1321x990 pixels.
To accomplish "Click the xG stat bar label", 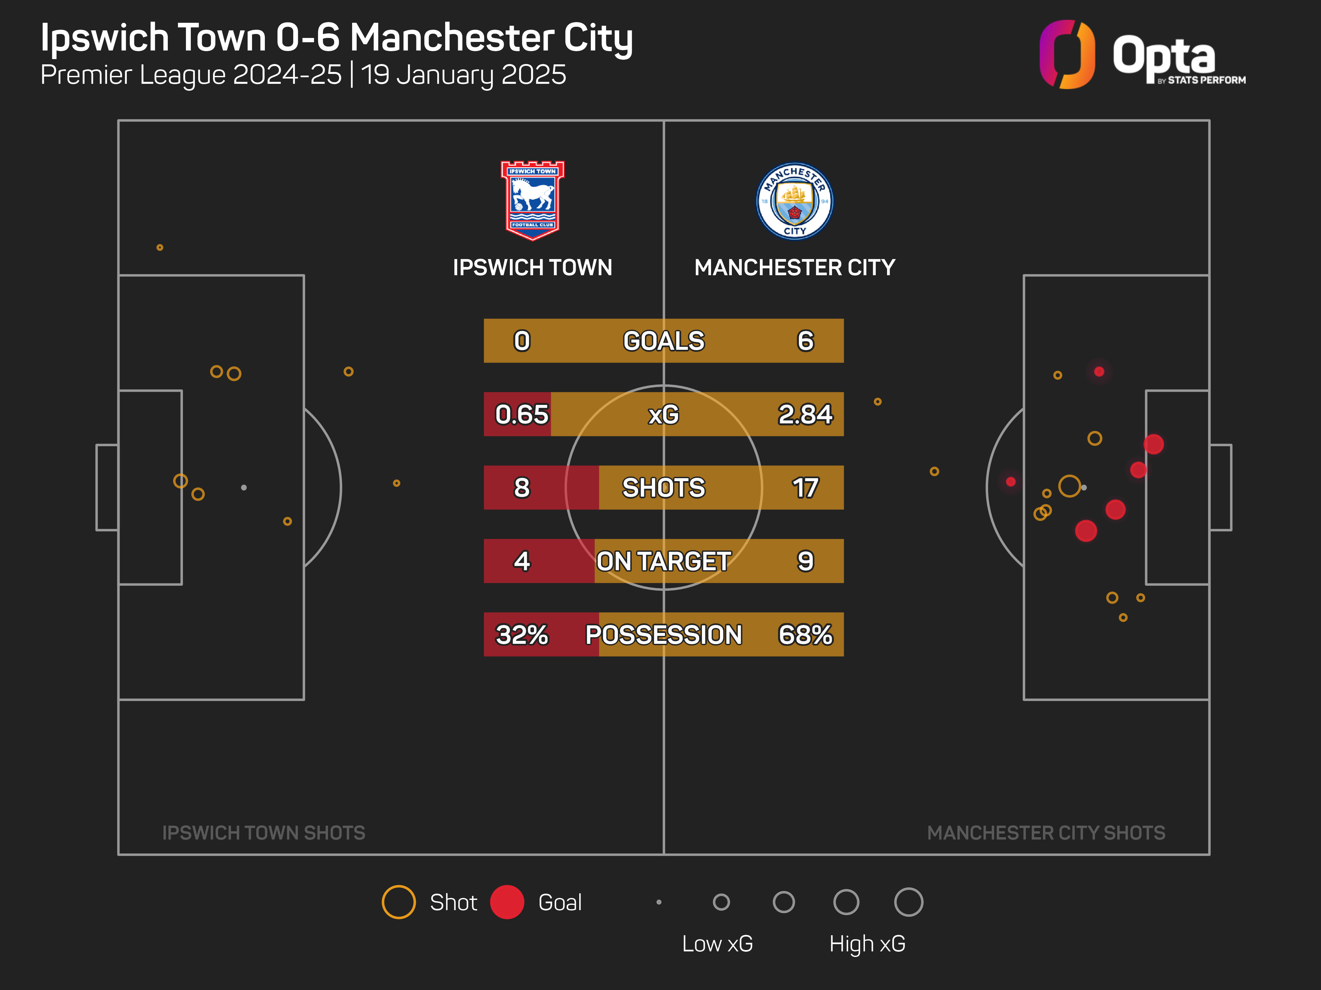I will [x=663, y=414].
